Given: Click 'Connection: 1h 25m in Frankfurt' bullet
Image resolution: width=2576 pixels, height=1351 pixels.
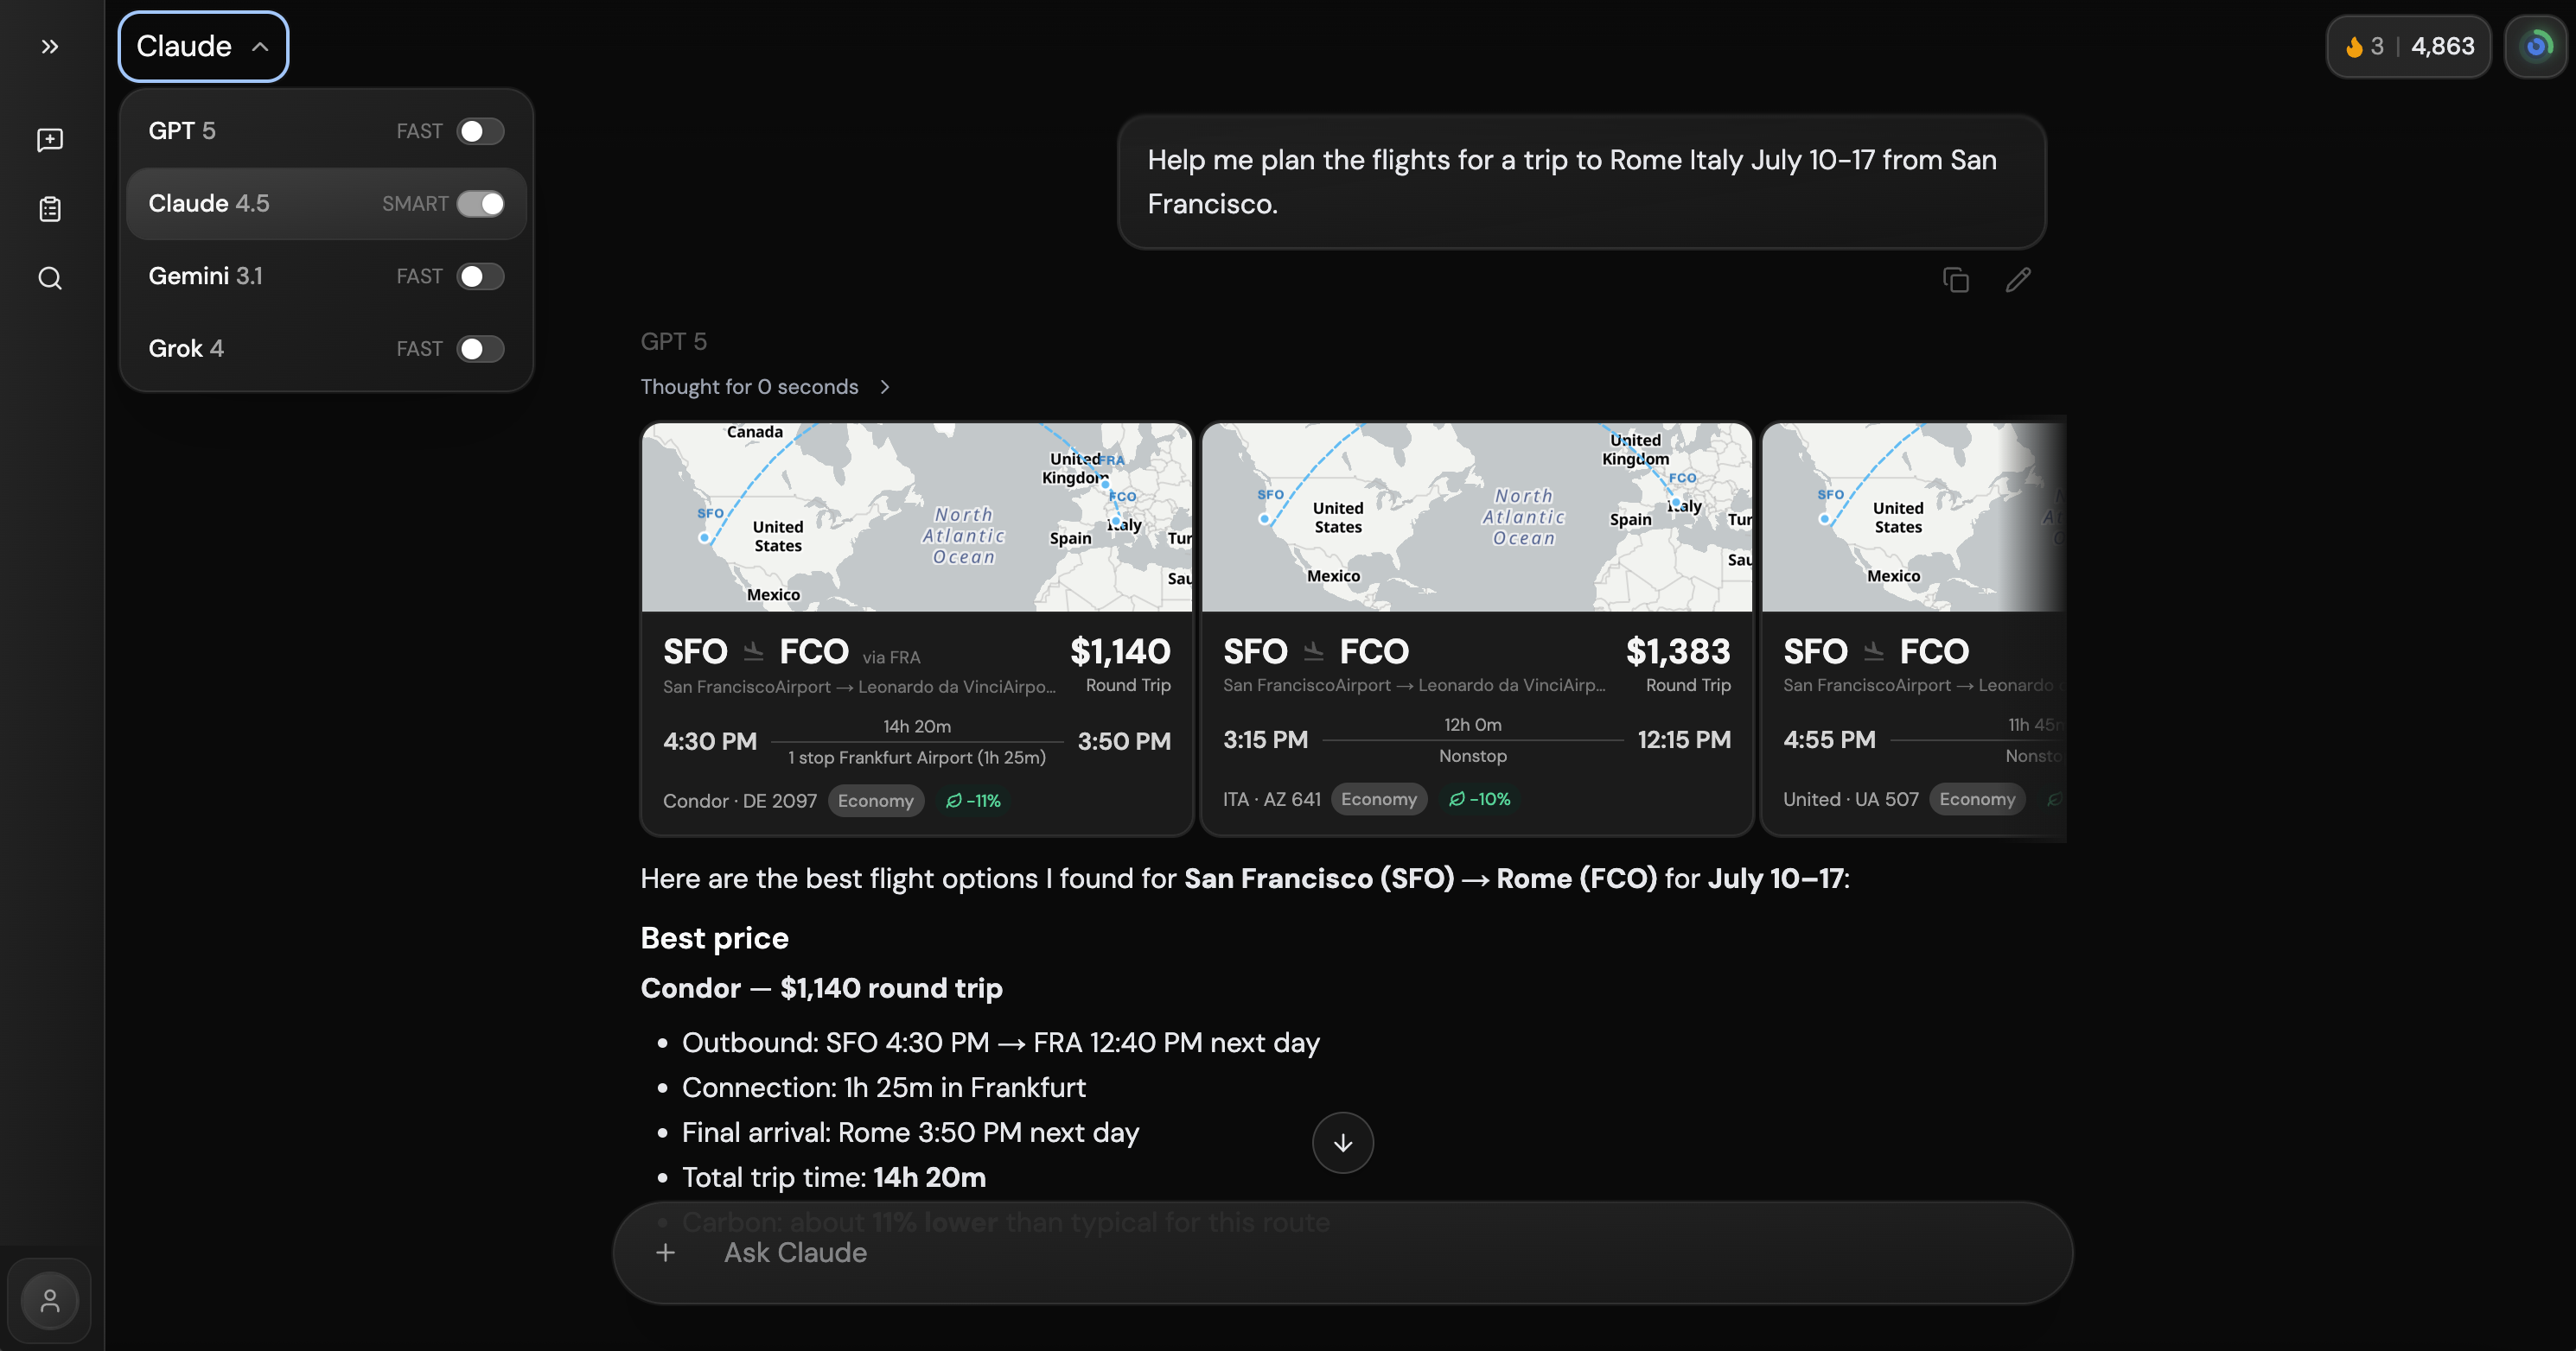Looking at the screenshot, I should pos(883,1088).
